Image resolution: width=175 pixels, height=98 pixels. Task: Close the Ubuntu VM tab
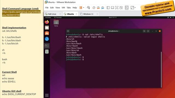(76, 14)
